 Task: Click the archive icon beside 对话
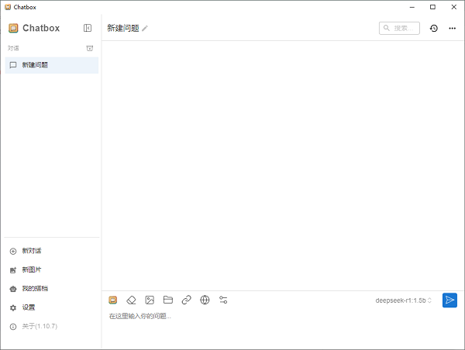tap(90, 48)
